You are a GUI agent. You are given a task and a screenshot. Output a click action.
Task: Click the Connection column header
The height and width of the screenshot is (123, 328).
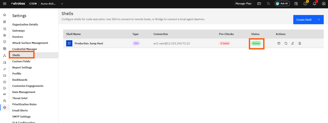tap(161, 34)
